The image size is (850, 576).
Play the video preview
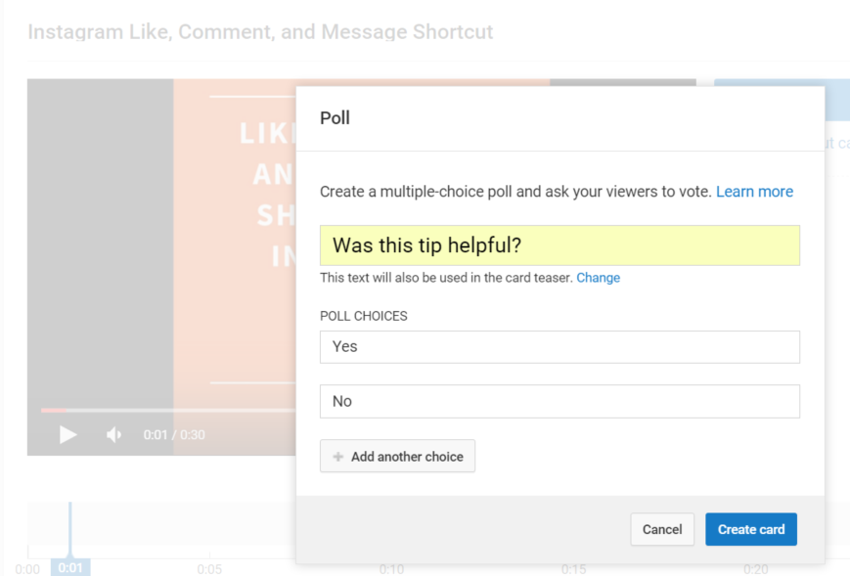coord(67,434)
